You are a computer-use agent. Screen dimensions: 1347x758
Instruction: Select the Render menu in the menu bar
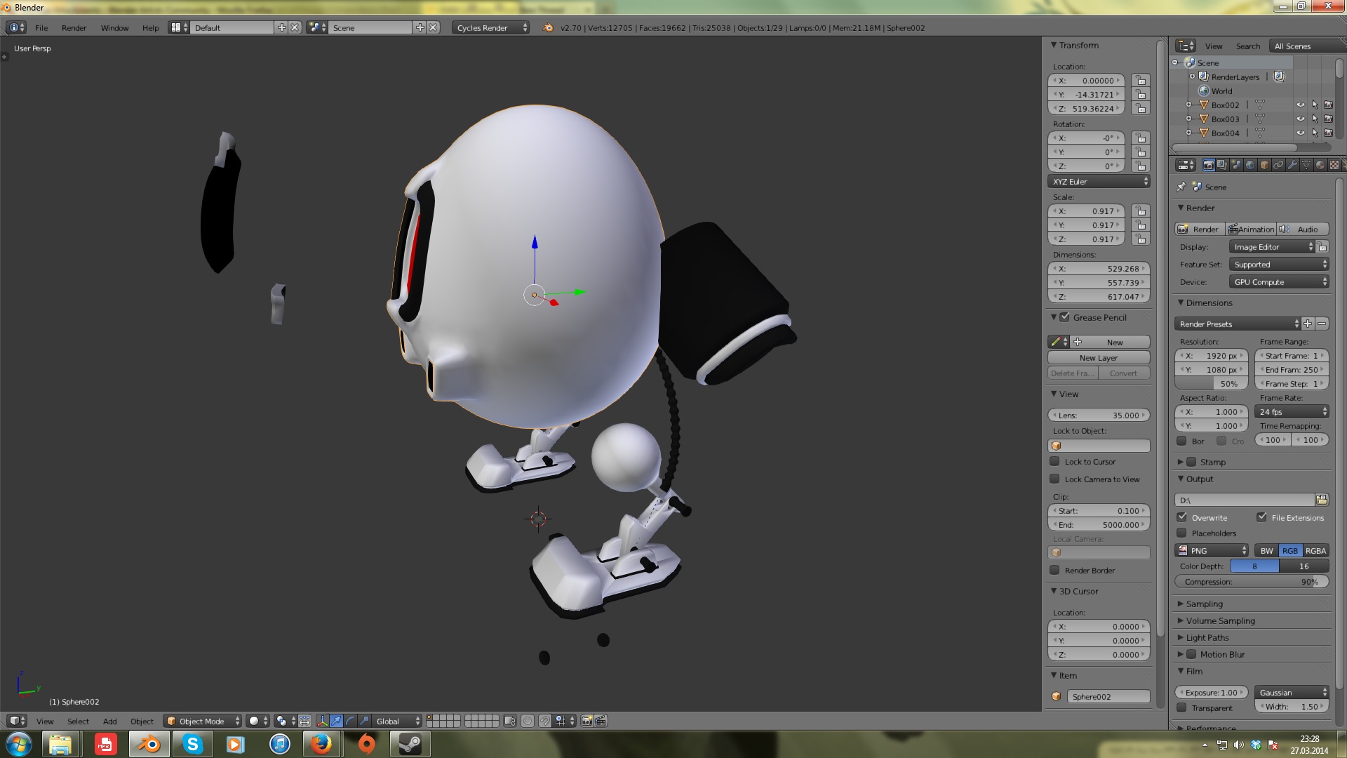pyautogui.click(x=74, y=28)
